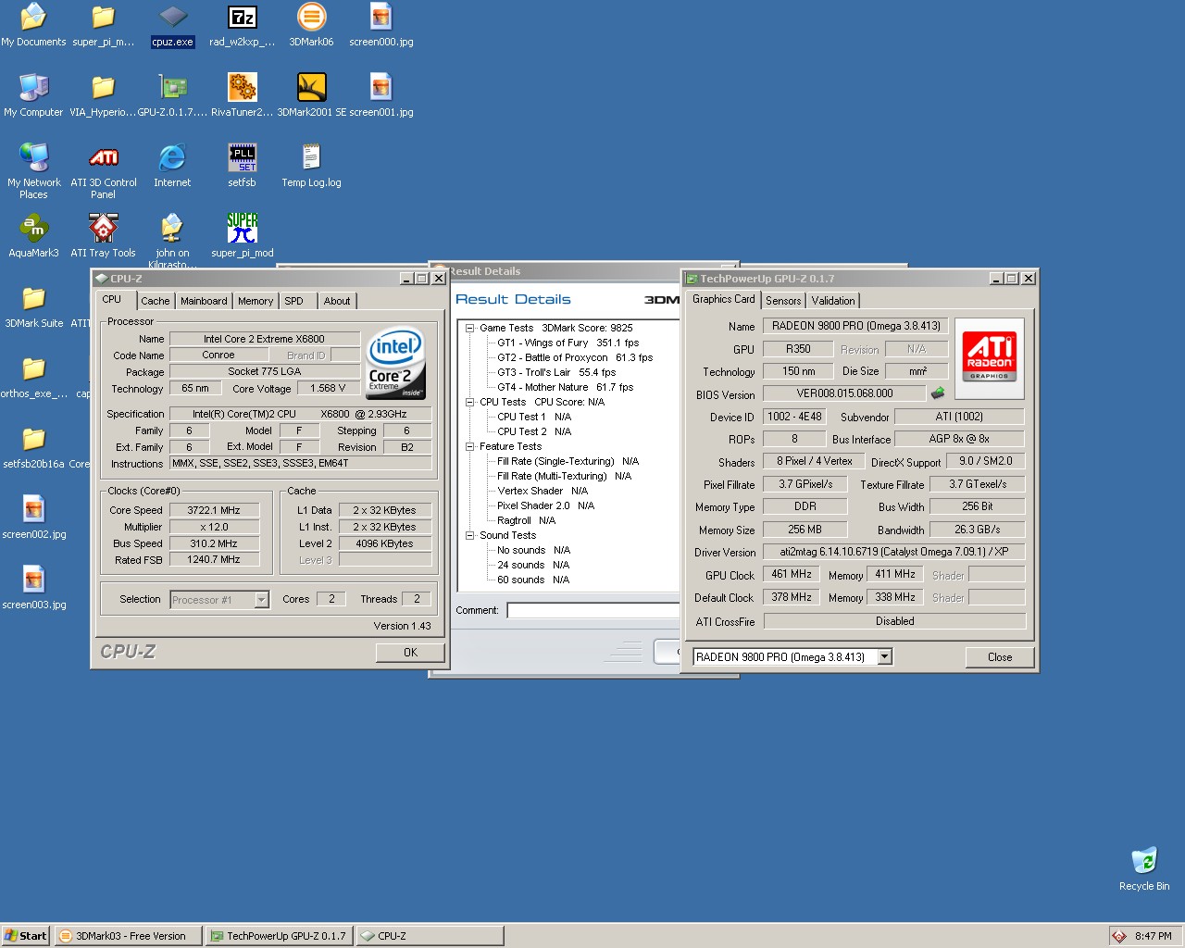This screenshot has width=1185, height=948.
Task: Switch to the GPU-Z Sensors tab
Action: (783, 301)
